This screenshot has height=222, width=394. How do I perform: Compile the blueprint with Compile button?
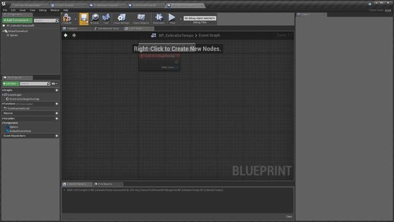point(67,19)
